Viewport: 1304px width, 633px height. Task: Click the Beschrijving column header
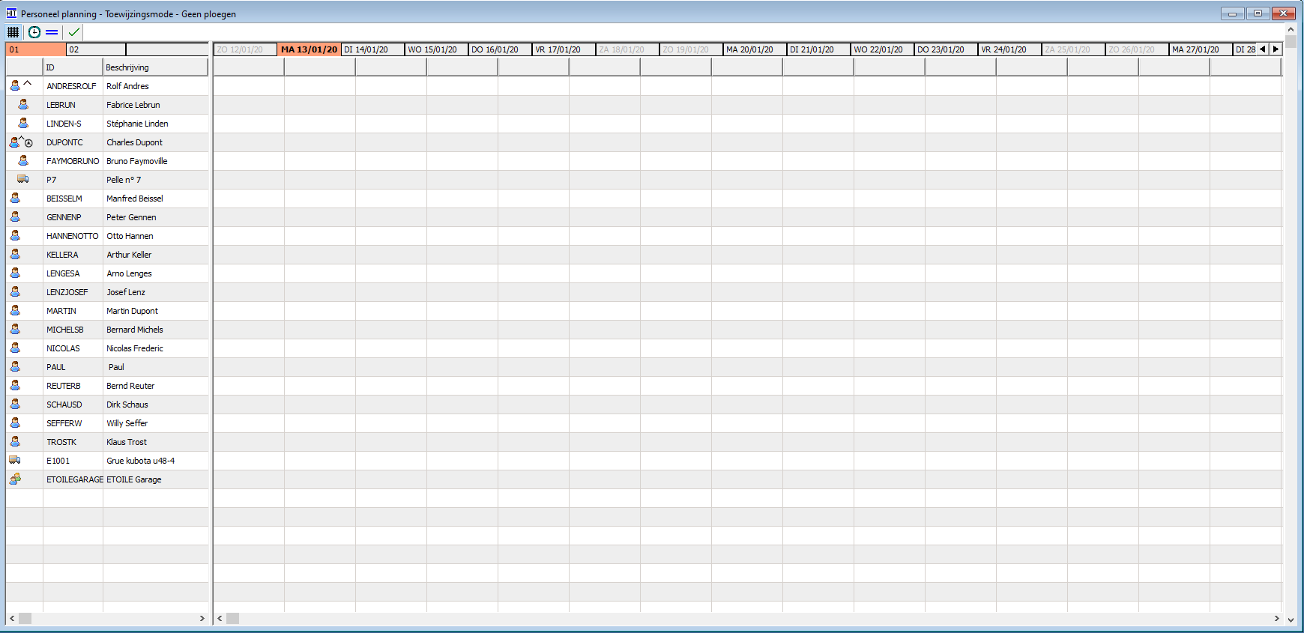tap(154, 67)
